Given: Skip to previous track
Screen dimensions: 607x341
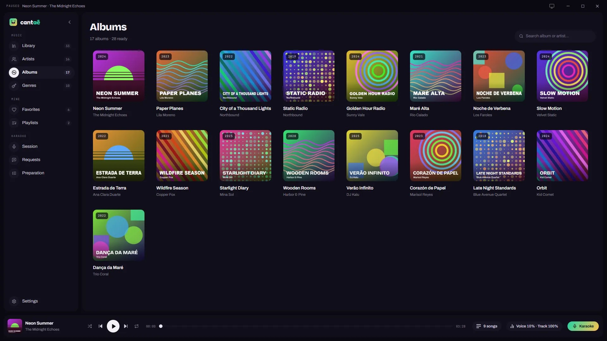Looking at the screenshot, I should click(x=101, y=326).
